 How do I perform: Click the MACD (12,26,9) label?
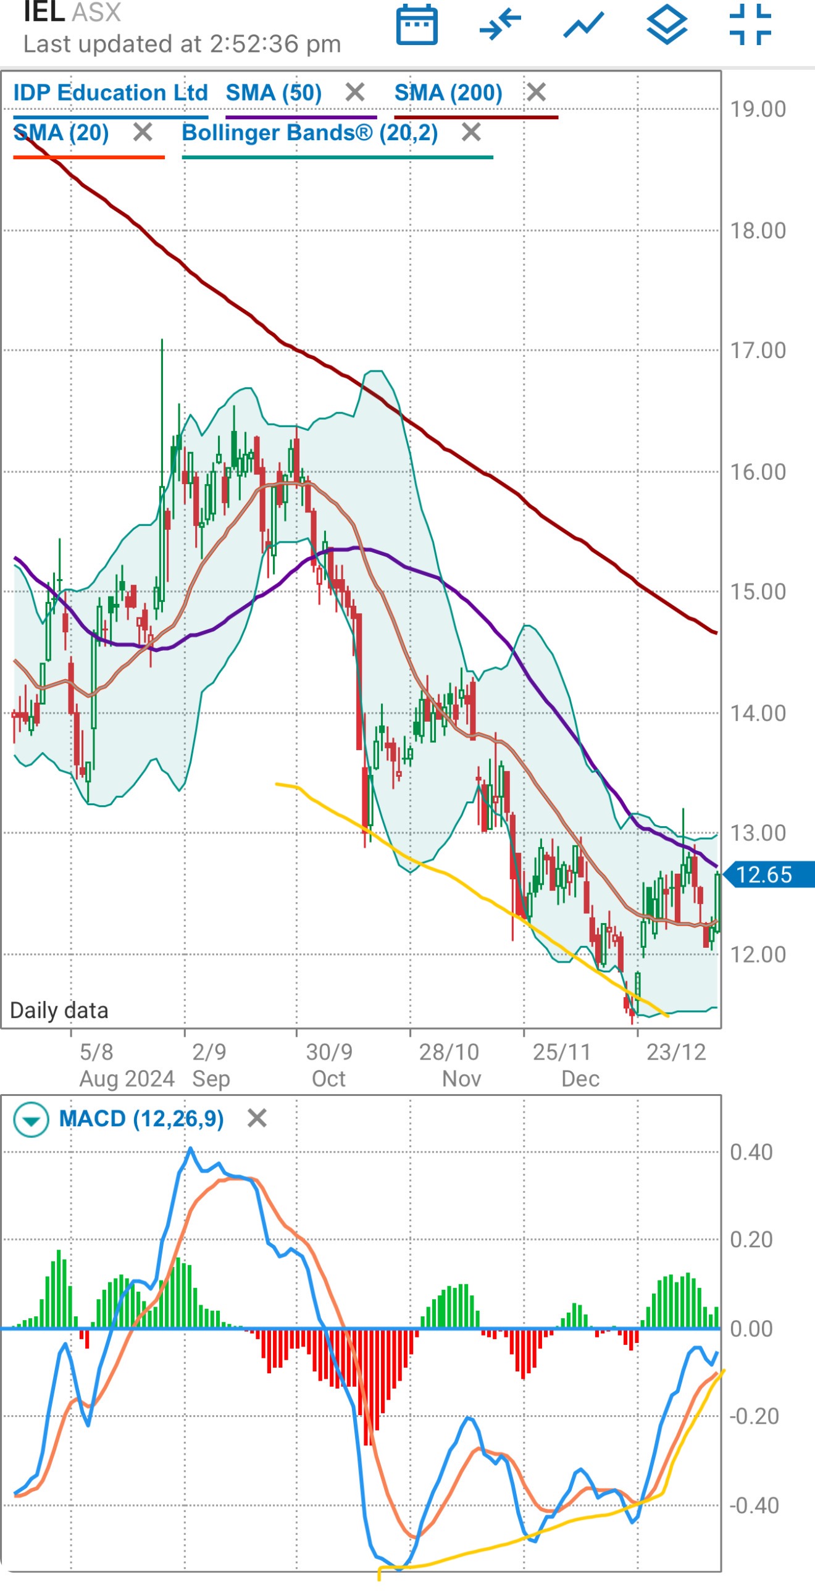click(x=141, y=1118)
